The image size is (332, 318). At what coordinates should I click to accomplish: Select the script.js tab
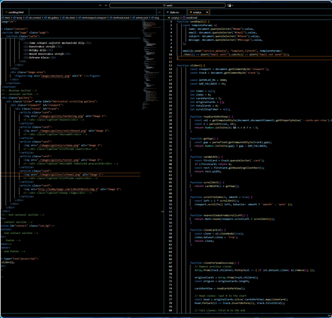[197, 12]
